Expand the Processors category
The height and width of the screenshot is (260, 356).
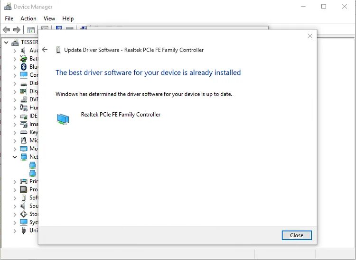pos(15,190)
